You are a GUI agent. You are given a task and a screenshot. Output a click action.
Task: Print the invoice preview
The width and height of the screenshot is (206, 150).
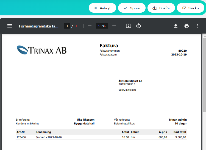(187, 26)
